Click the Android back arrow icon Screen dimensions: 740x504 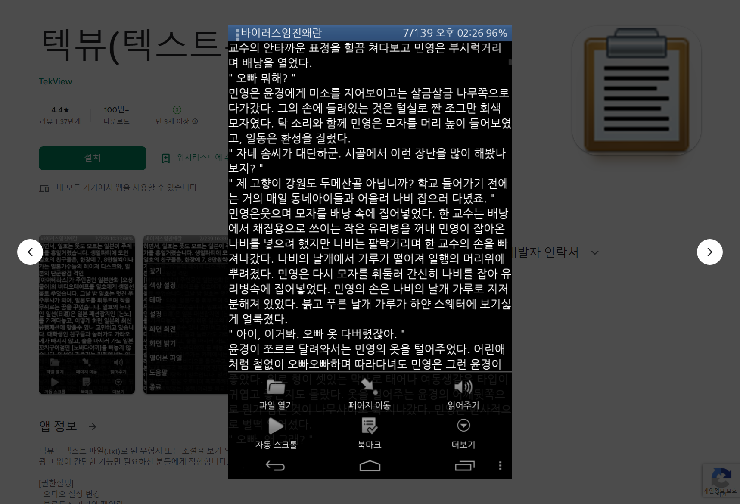(x=275, y=466)
